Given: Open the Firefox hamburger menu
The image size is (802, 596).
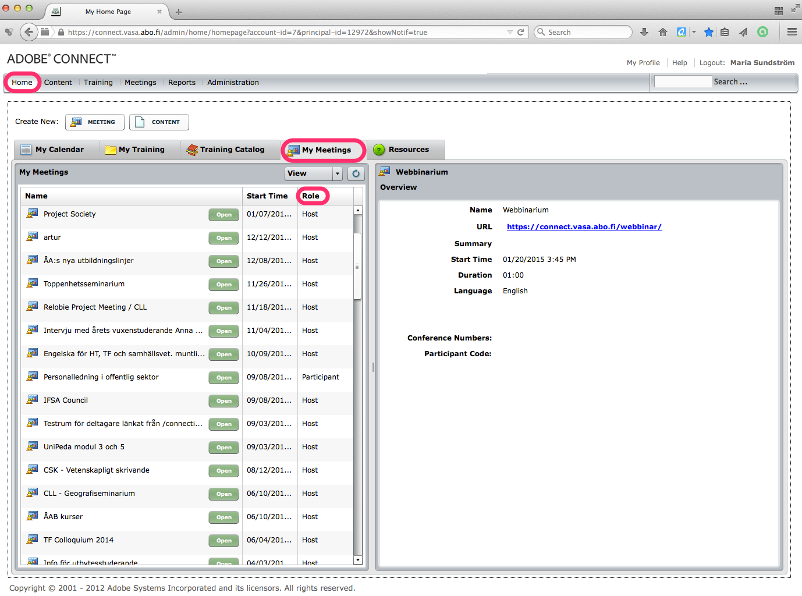Looking at the screenshot, I should coord(792,32).
